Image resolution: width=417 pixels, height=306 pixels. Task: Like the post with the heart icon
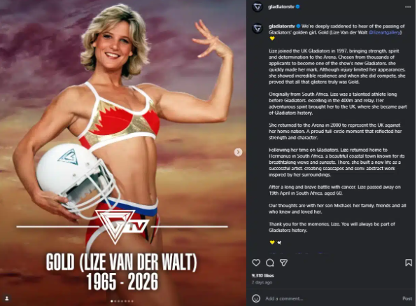(x=256, y=263)
